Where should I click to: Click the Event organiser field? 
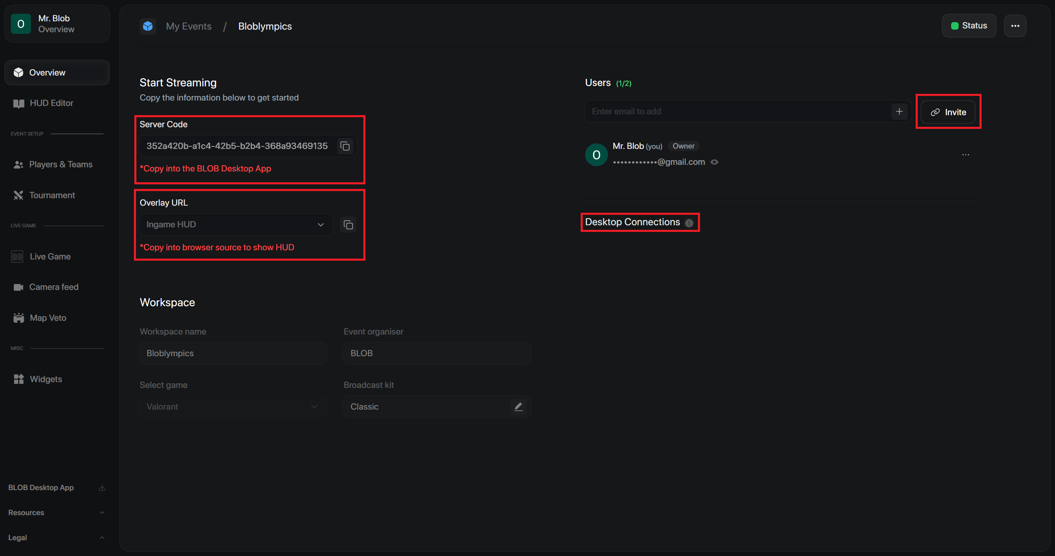(437, 353)
